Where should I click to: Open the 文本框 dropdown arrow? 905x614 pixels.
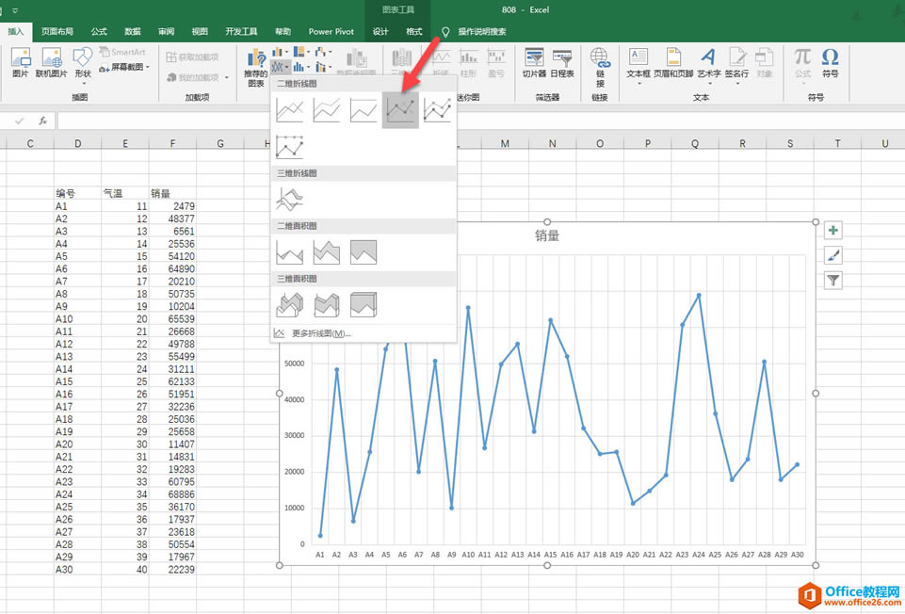point(638,85)
